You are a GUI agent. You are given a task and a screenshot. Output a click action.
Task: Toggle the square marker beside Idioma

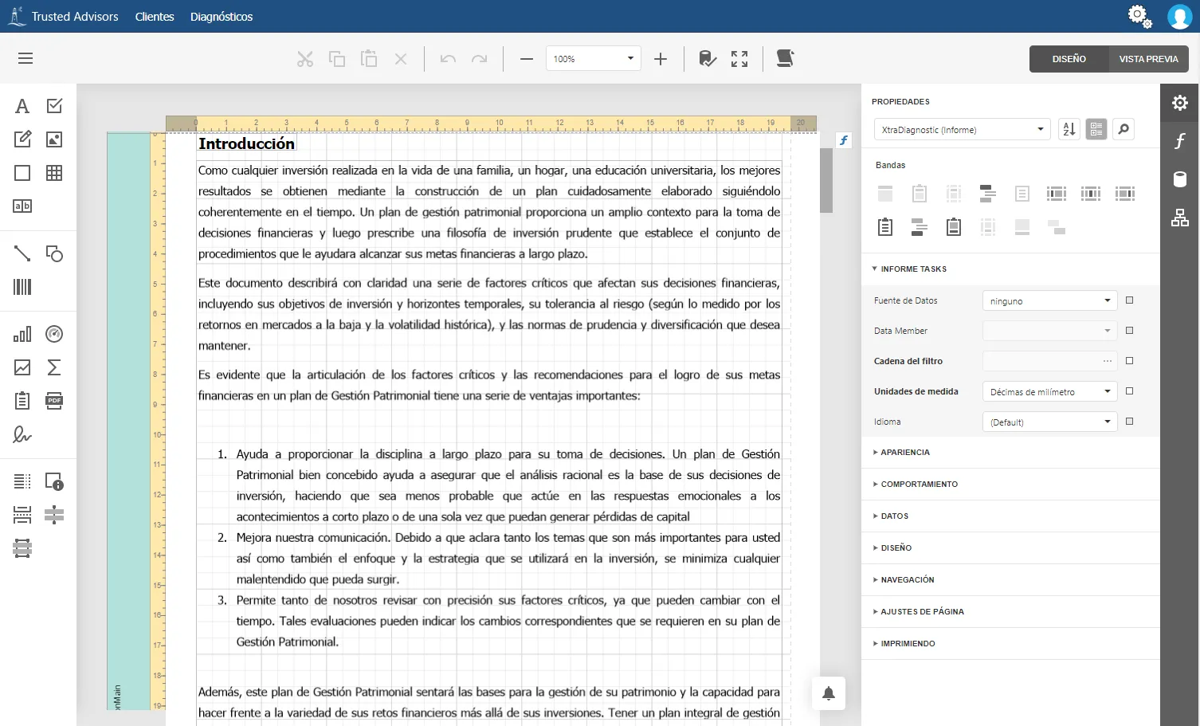[x=1129, y=422]
